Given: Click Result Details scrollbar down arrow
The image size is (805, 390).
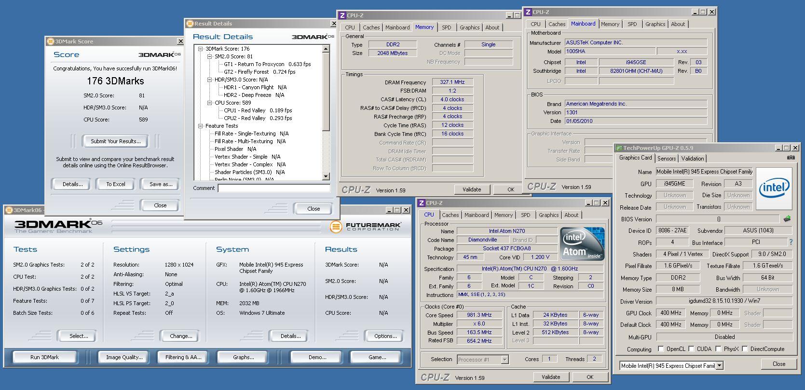Looking at the screenshot, I should [326, 176].
